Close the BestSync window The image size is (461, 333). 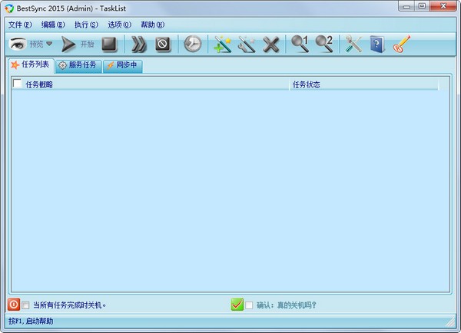[443, 6]
